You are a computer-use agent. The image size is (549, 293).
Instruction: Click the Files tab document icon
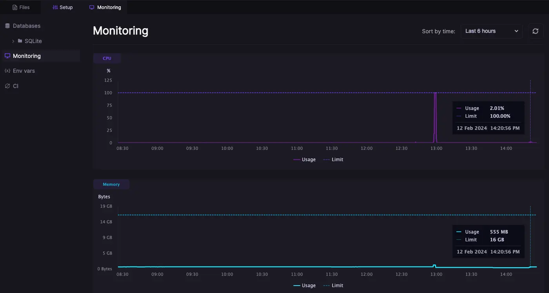[15, 7]
